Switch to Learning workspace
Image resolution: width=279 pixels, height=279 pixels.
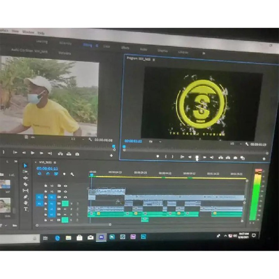pos(42,42)
